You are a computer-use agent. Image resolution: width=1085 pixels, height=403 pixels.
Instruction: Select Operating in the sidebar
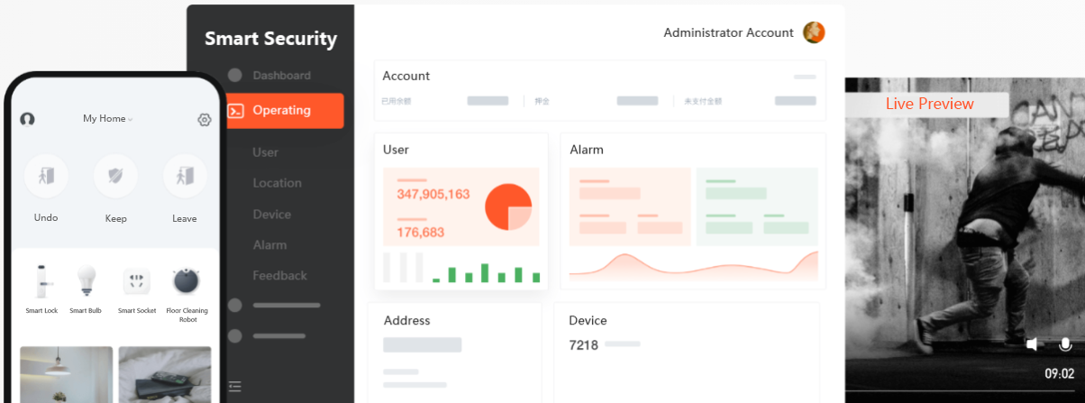coord(283,111)
